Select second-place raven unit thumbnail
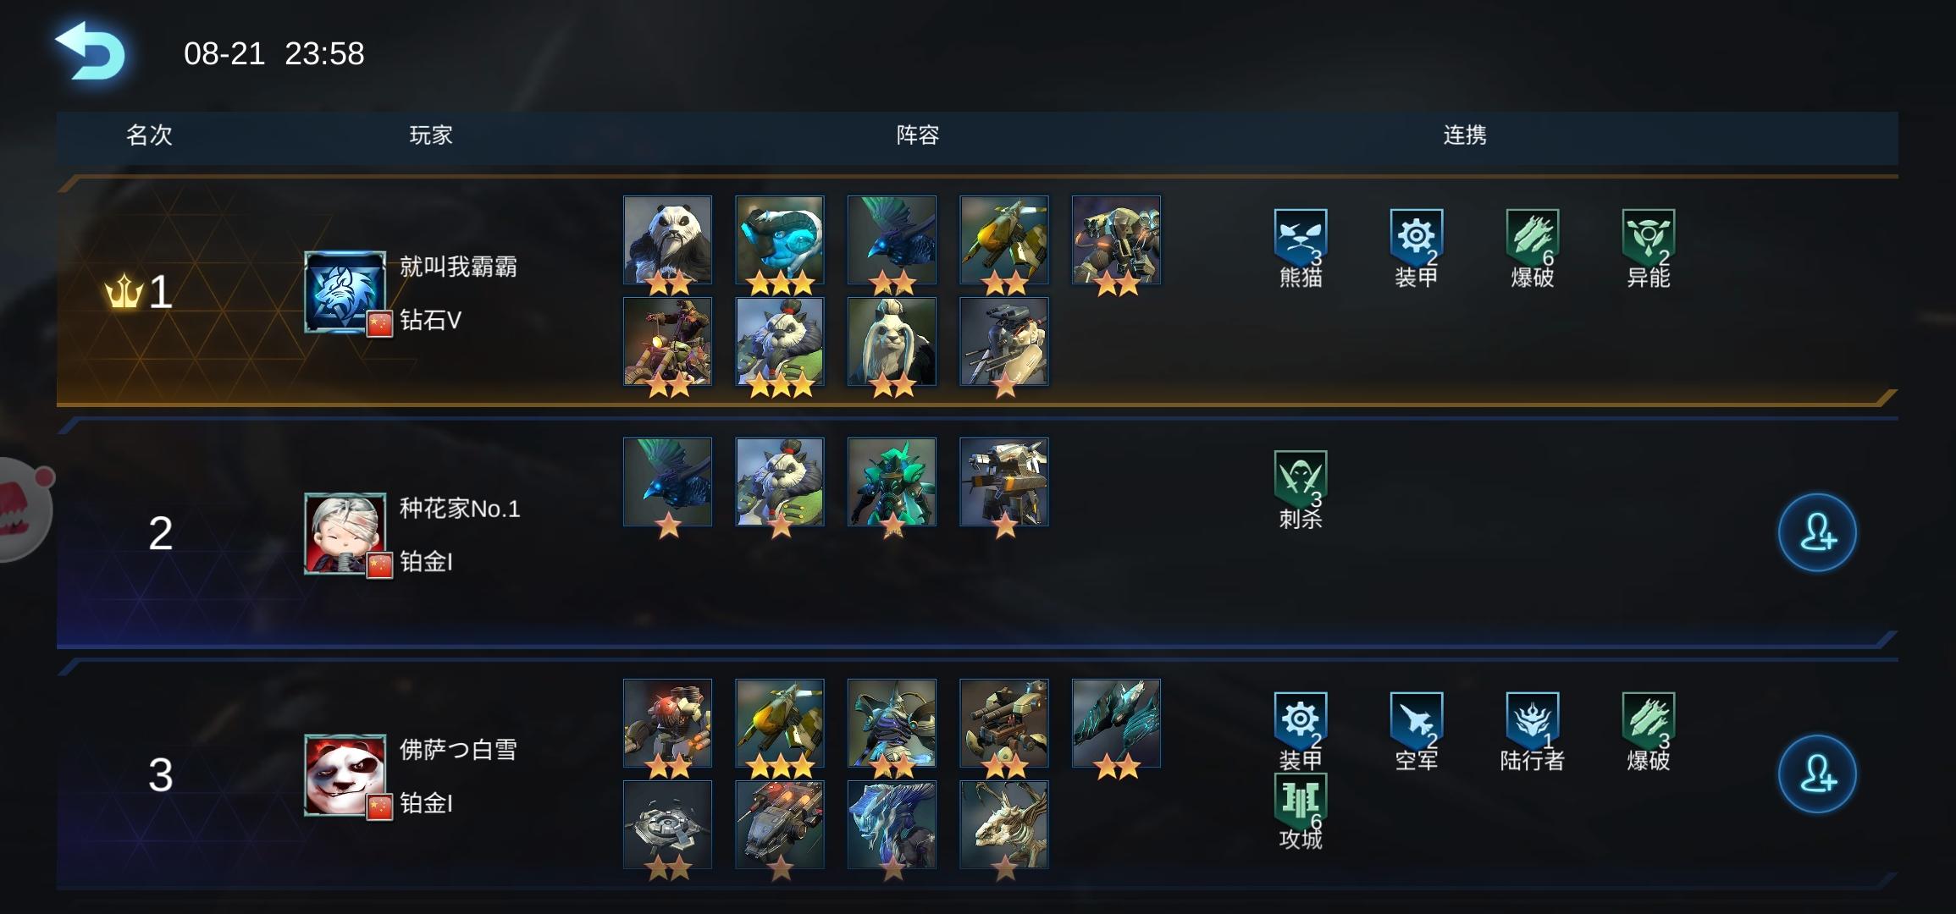 pos(667,482)
